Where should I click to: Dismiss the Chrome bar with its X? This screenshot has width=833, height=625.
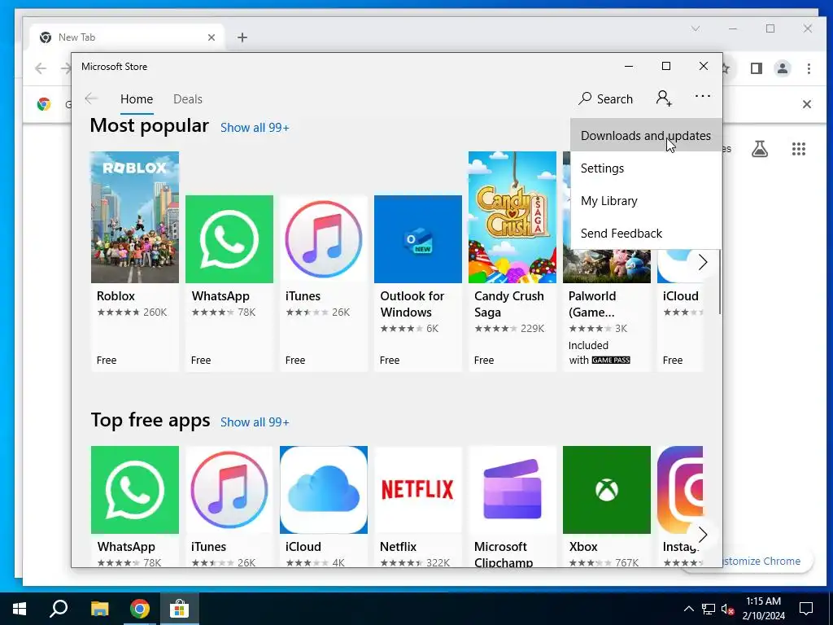coord(806,104)
